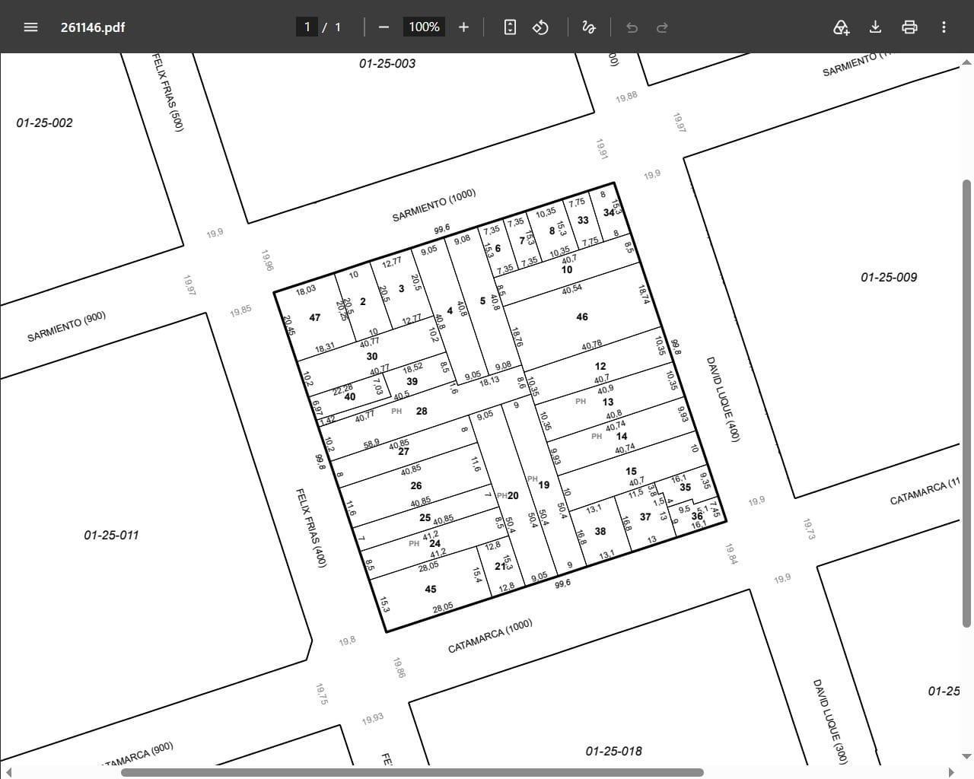Click the scroll left arrow
Viewport: 974px width, 779px height.
[x=7, y=773]
